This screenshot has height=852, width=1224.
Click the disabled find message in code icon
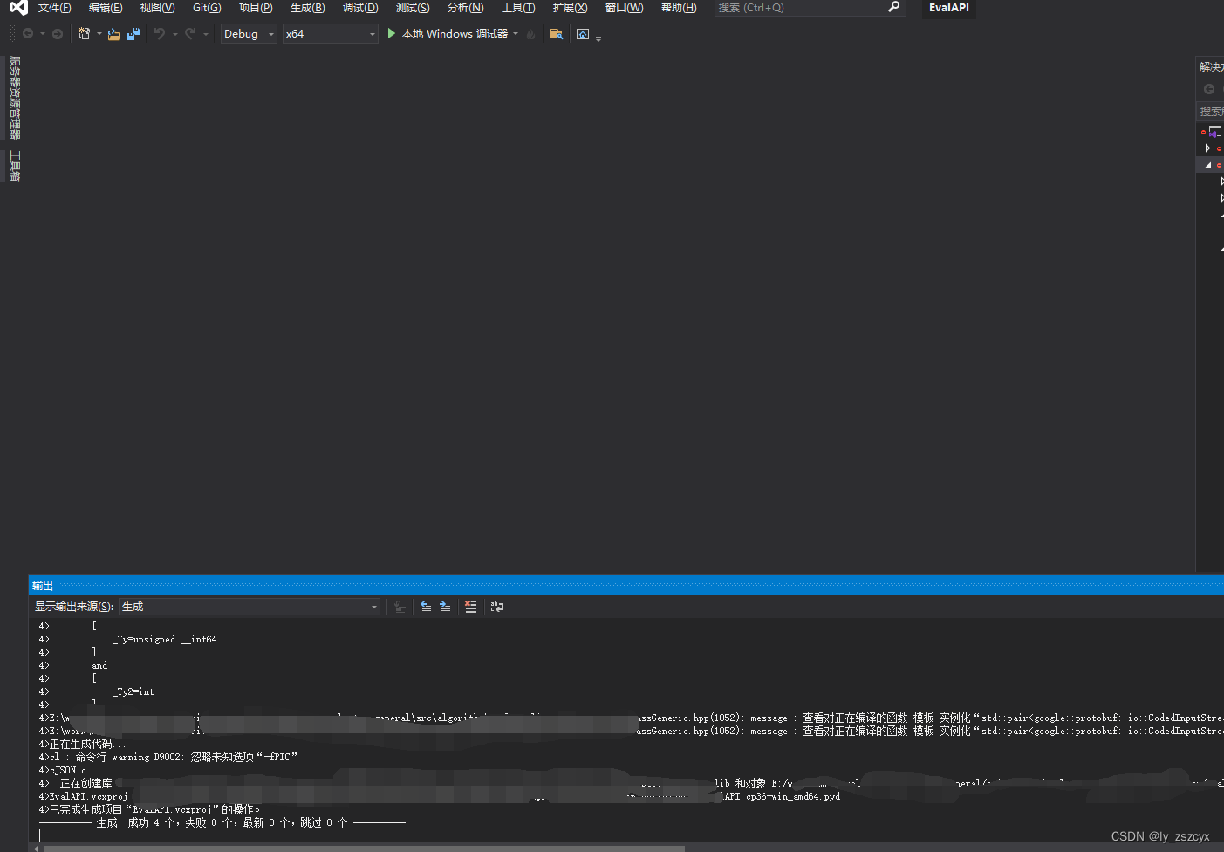click(x=400, y=607)
